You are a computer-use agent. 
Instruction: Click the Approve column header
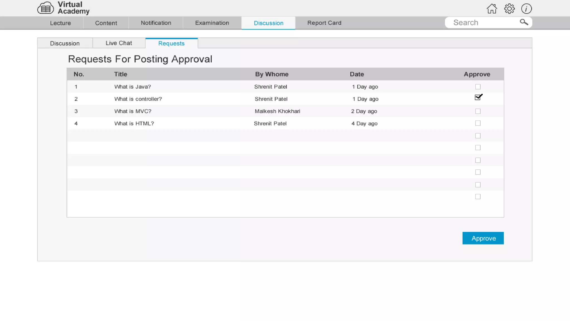click(x=477, y=74)
